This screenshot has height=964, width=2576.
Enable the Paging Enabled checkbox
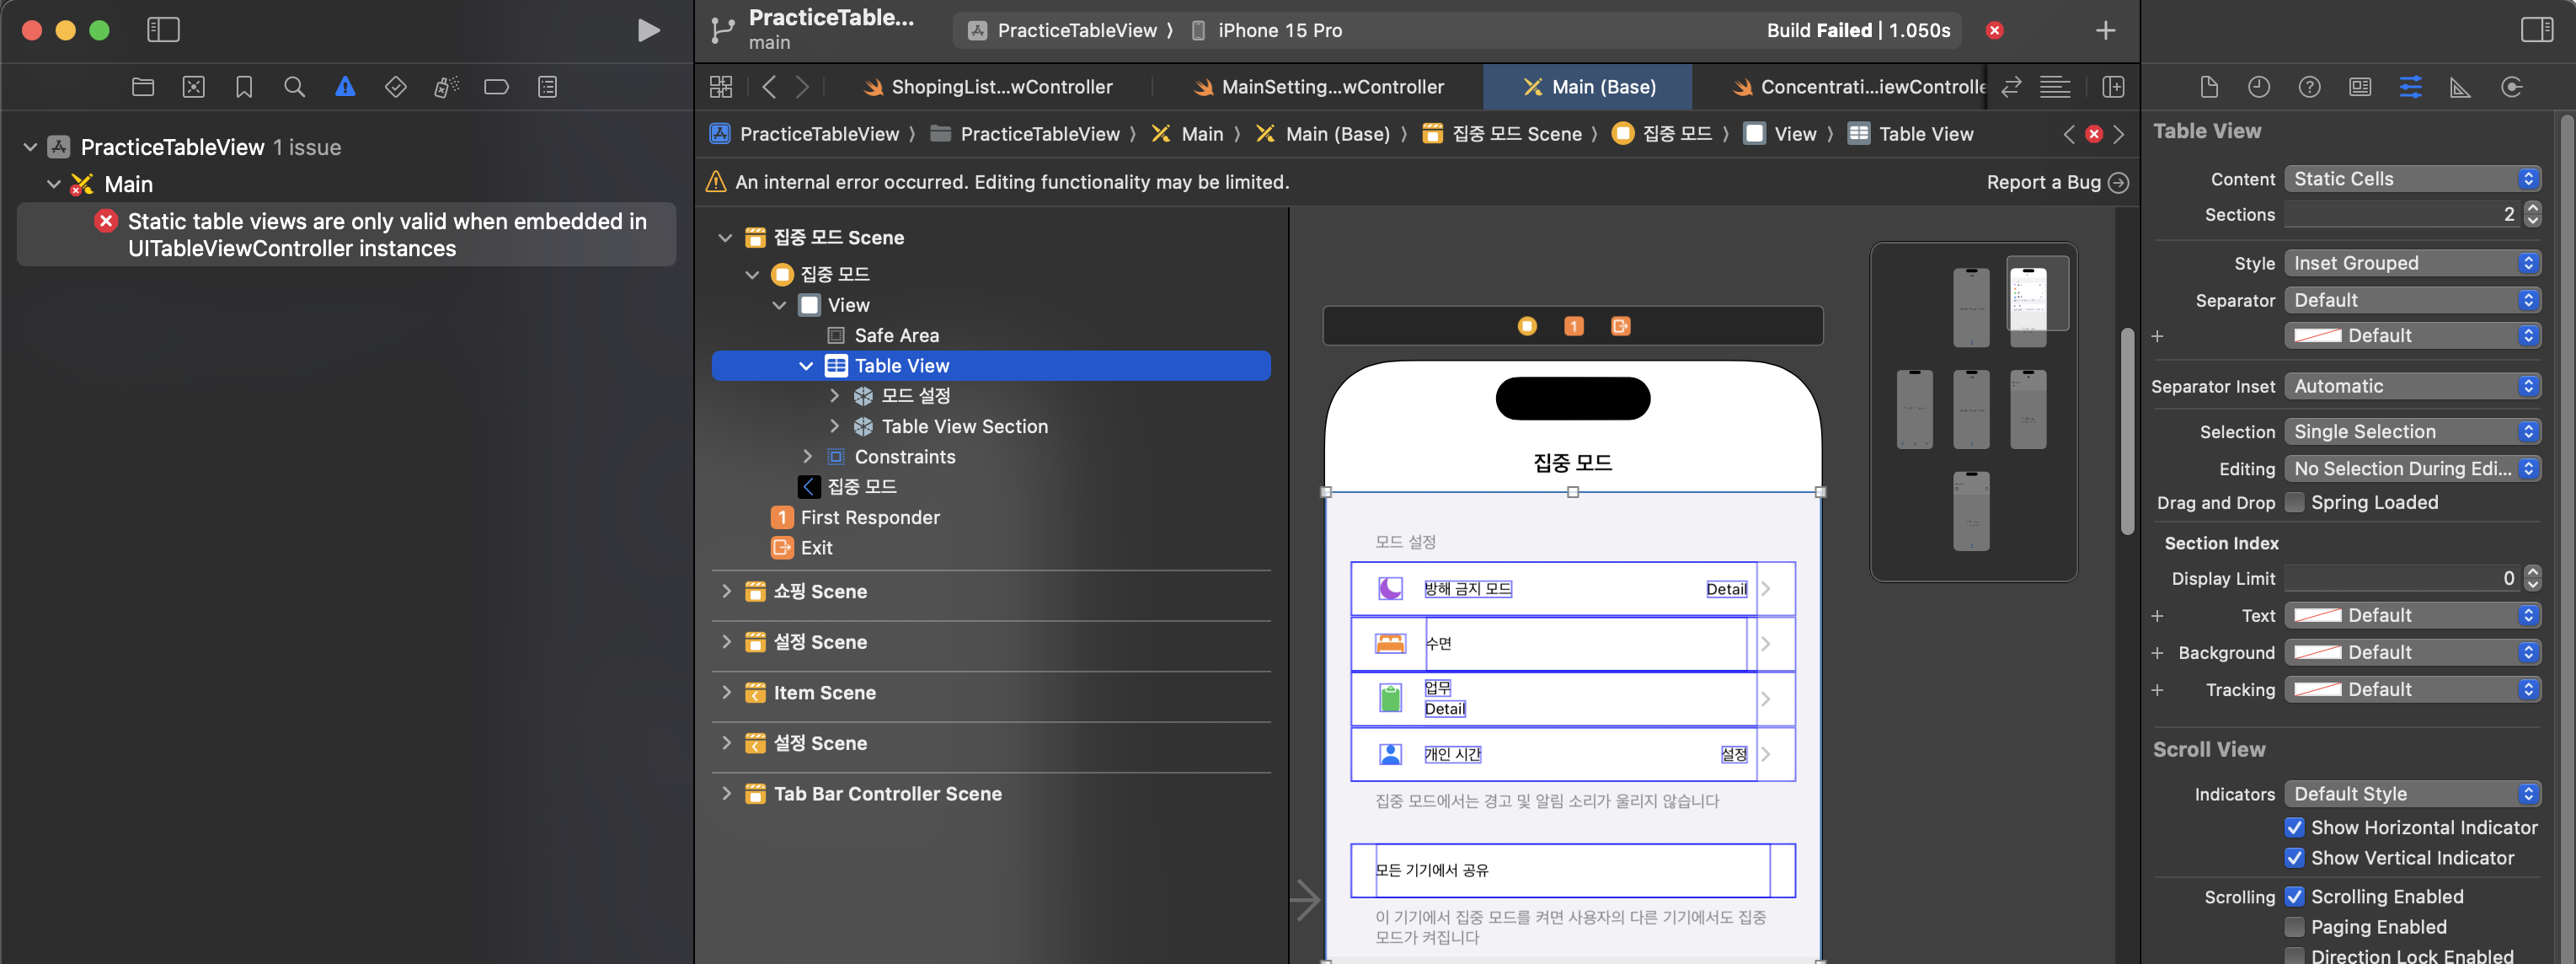(x=2295, y=927)
